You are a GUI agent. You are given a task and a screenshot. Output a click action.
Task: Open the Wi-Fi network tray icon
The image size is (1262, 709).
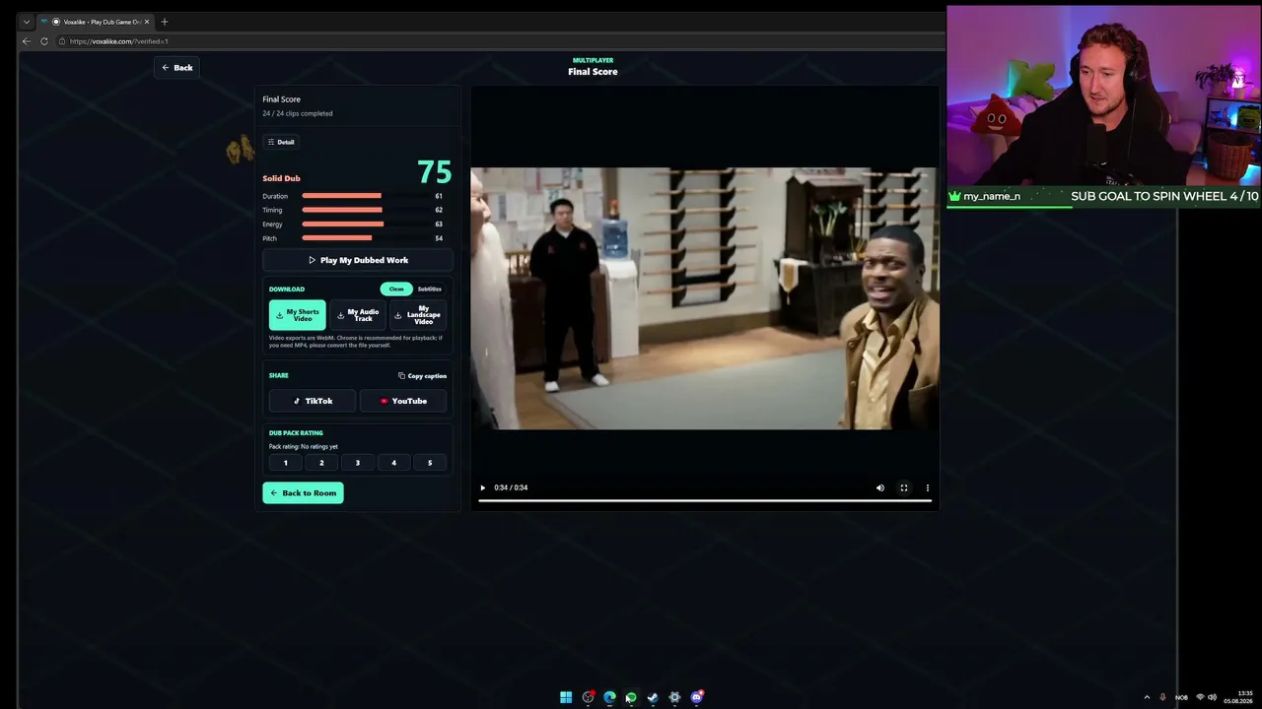(x=1200, y=697)
